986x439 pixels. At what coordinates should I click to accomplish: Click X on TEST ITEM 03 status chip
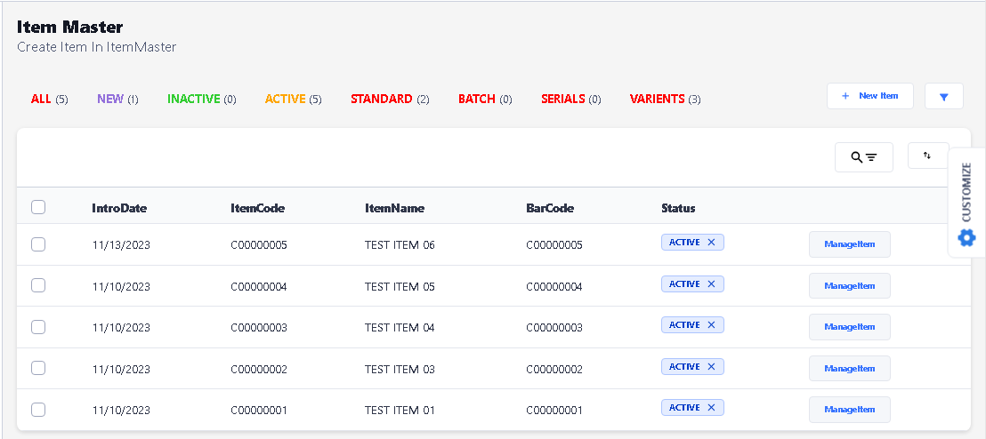711,366
